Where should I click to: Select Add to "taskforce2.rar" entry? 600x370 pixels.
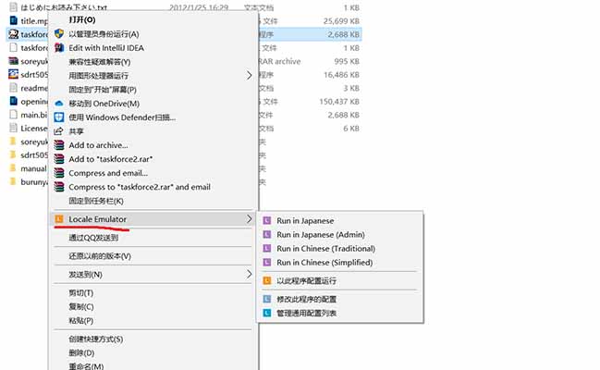[x=111, y=159]
